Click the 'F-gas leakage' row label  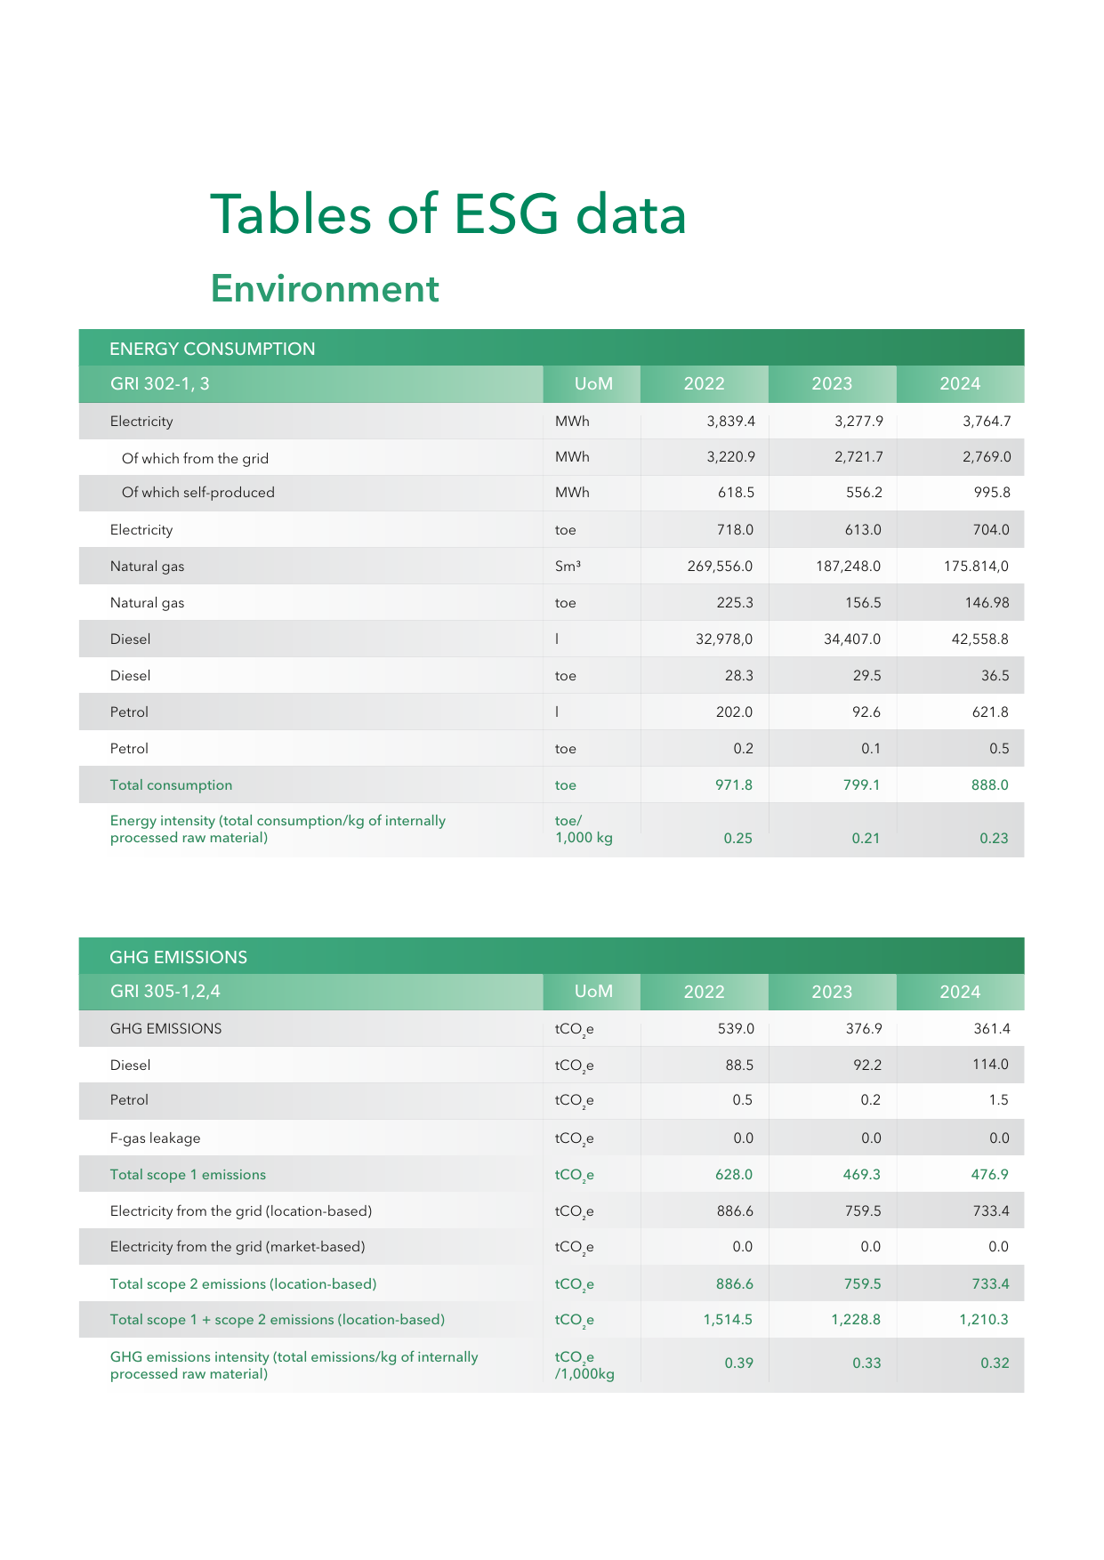point(155,1138)
